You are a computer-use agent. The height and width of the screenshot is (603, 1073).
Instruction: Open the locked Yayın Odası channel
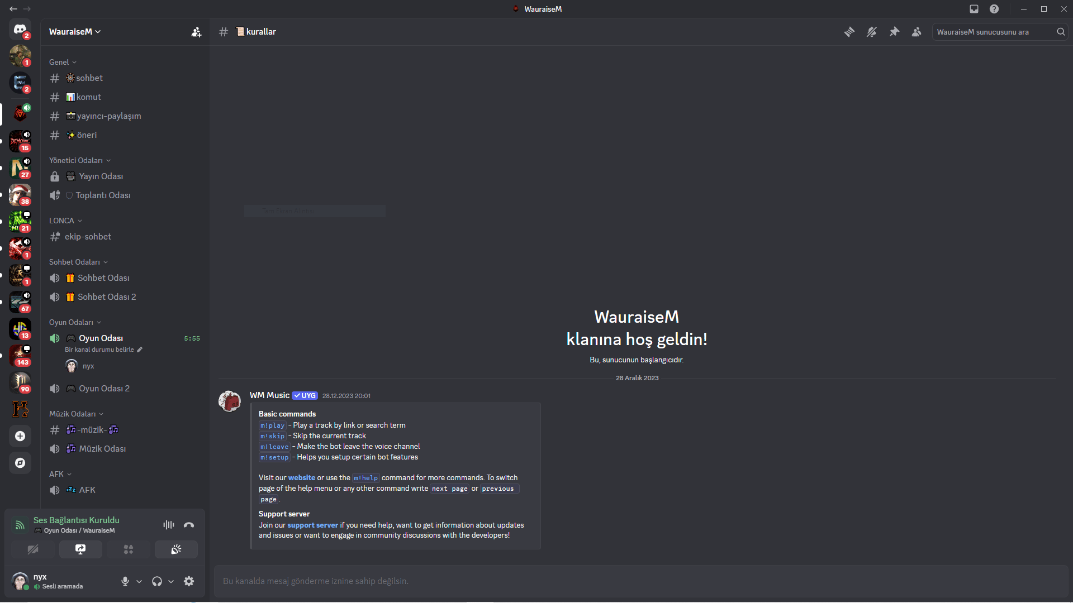[x=125, y=176]
